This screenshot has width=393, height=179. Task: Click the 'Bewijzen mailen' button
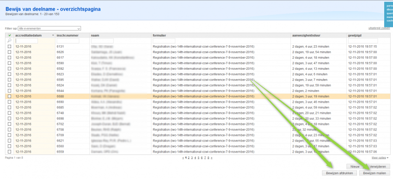coord(375,173)
